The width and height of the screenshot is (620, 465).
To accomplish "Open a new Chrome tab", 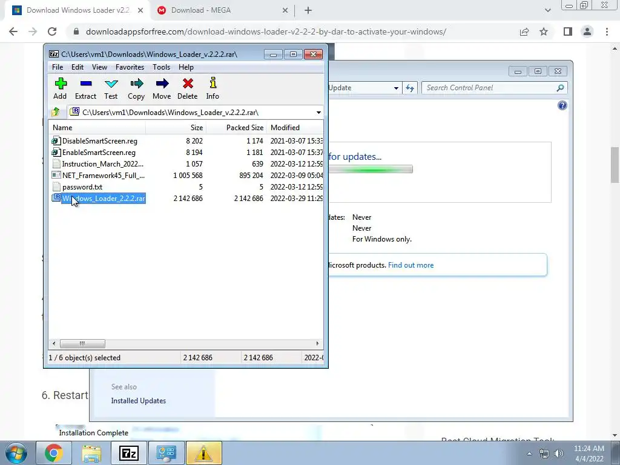I will pyautogui.click(x=308, y=11).
